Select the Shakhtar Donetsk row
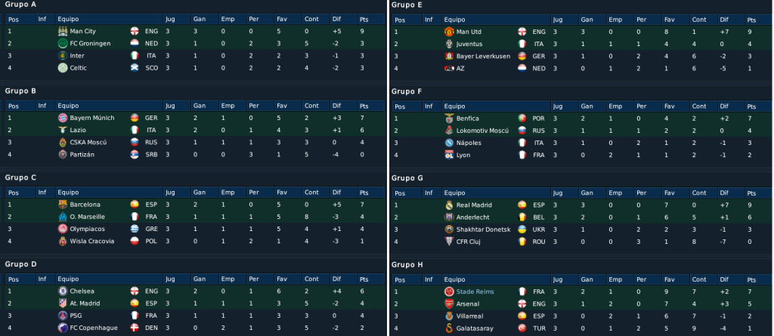The image size is (774, 336). (581, 230)
